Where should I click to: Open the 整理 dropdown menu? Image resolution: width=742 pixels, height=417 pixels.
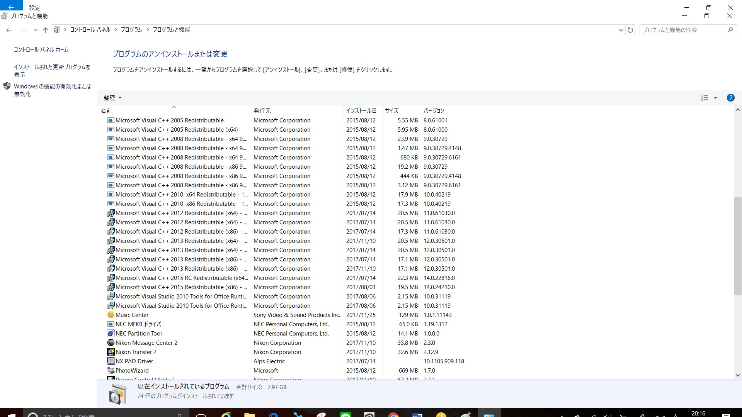pos(112,98)
